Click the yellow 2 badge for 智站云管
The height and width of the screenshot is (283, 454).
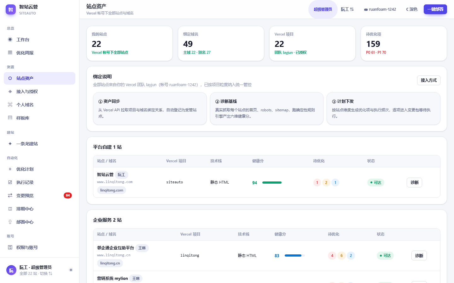326,183
